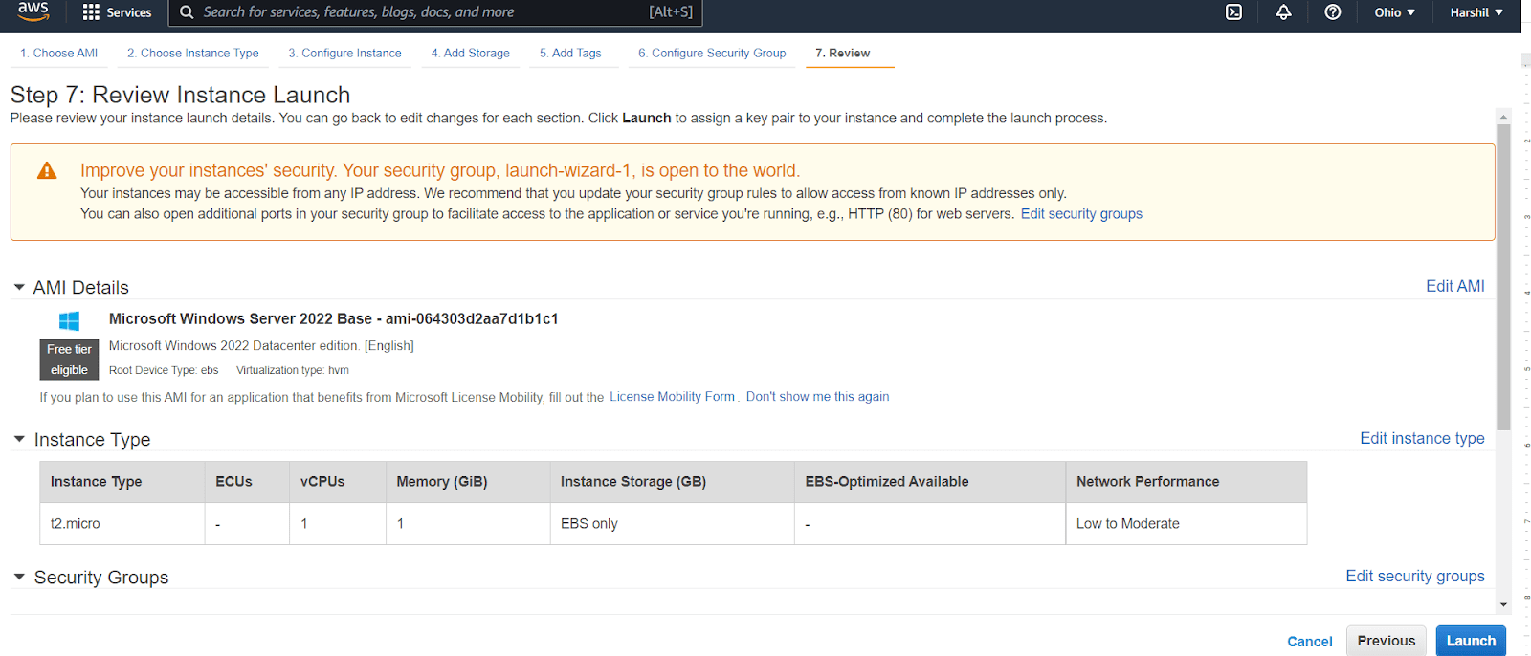1531x656 pixels.
Task: Open the License Mobility Form link
Action: [x=672, y=397]
